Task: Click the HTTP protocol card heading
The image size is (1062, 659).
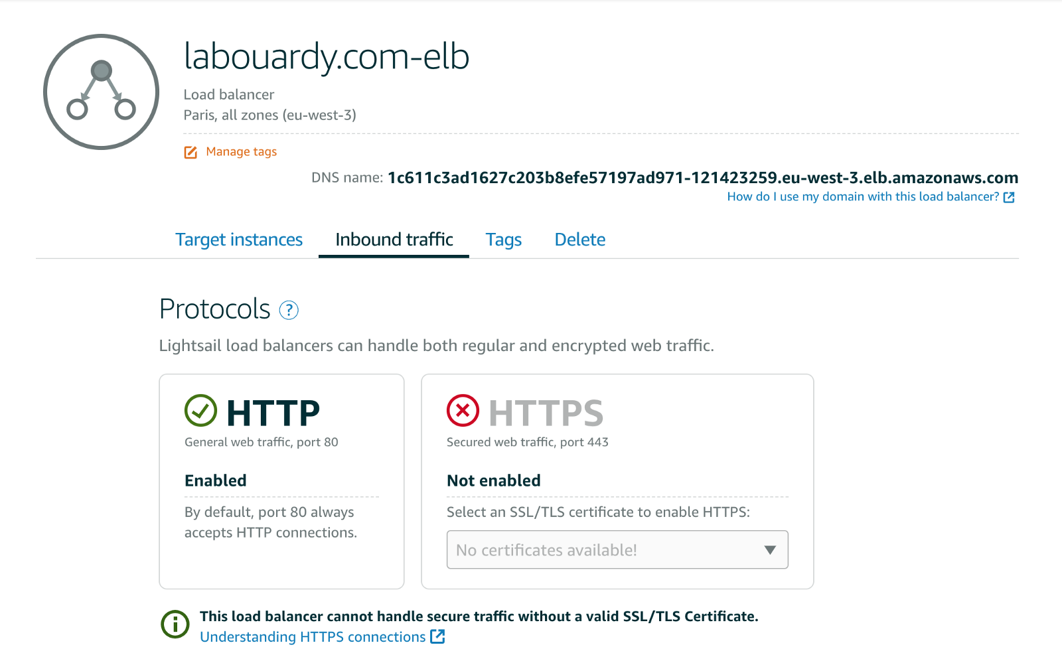Action: coord(273,413)
